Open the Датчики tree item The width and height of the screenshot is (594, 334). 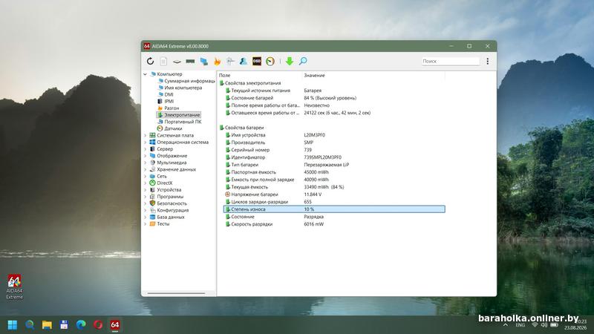[170, 128]
